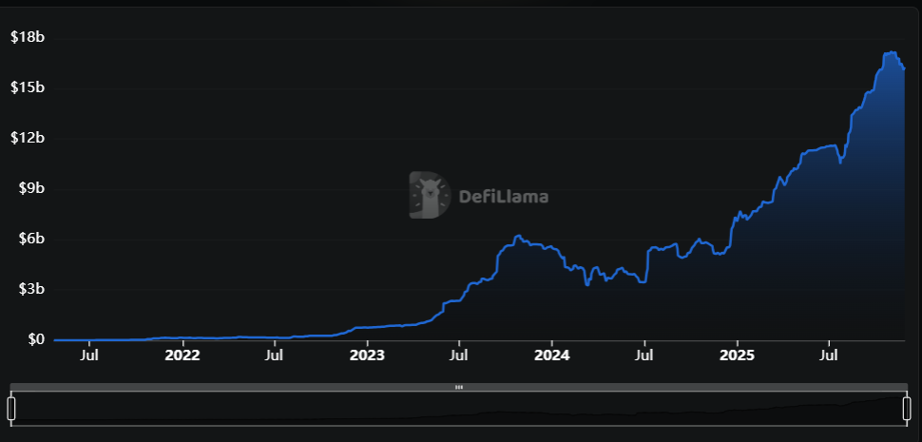922x442 pixels.
Task: Click the Jul label after 2025
Action: [x=829, y=356]
